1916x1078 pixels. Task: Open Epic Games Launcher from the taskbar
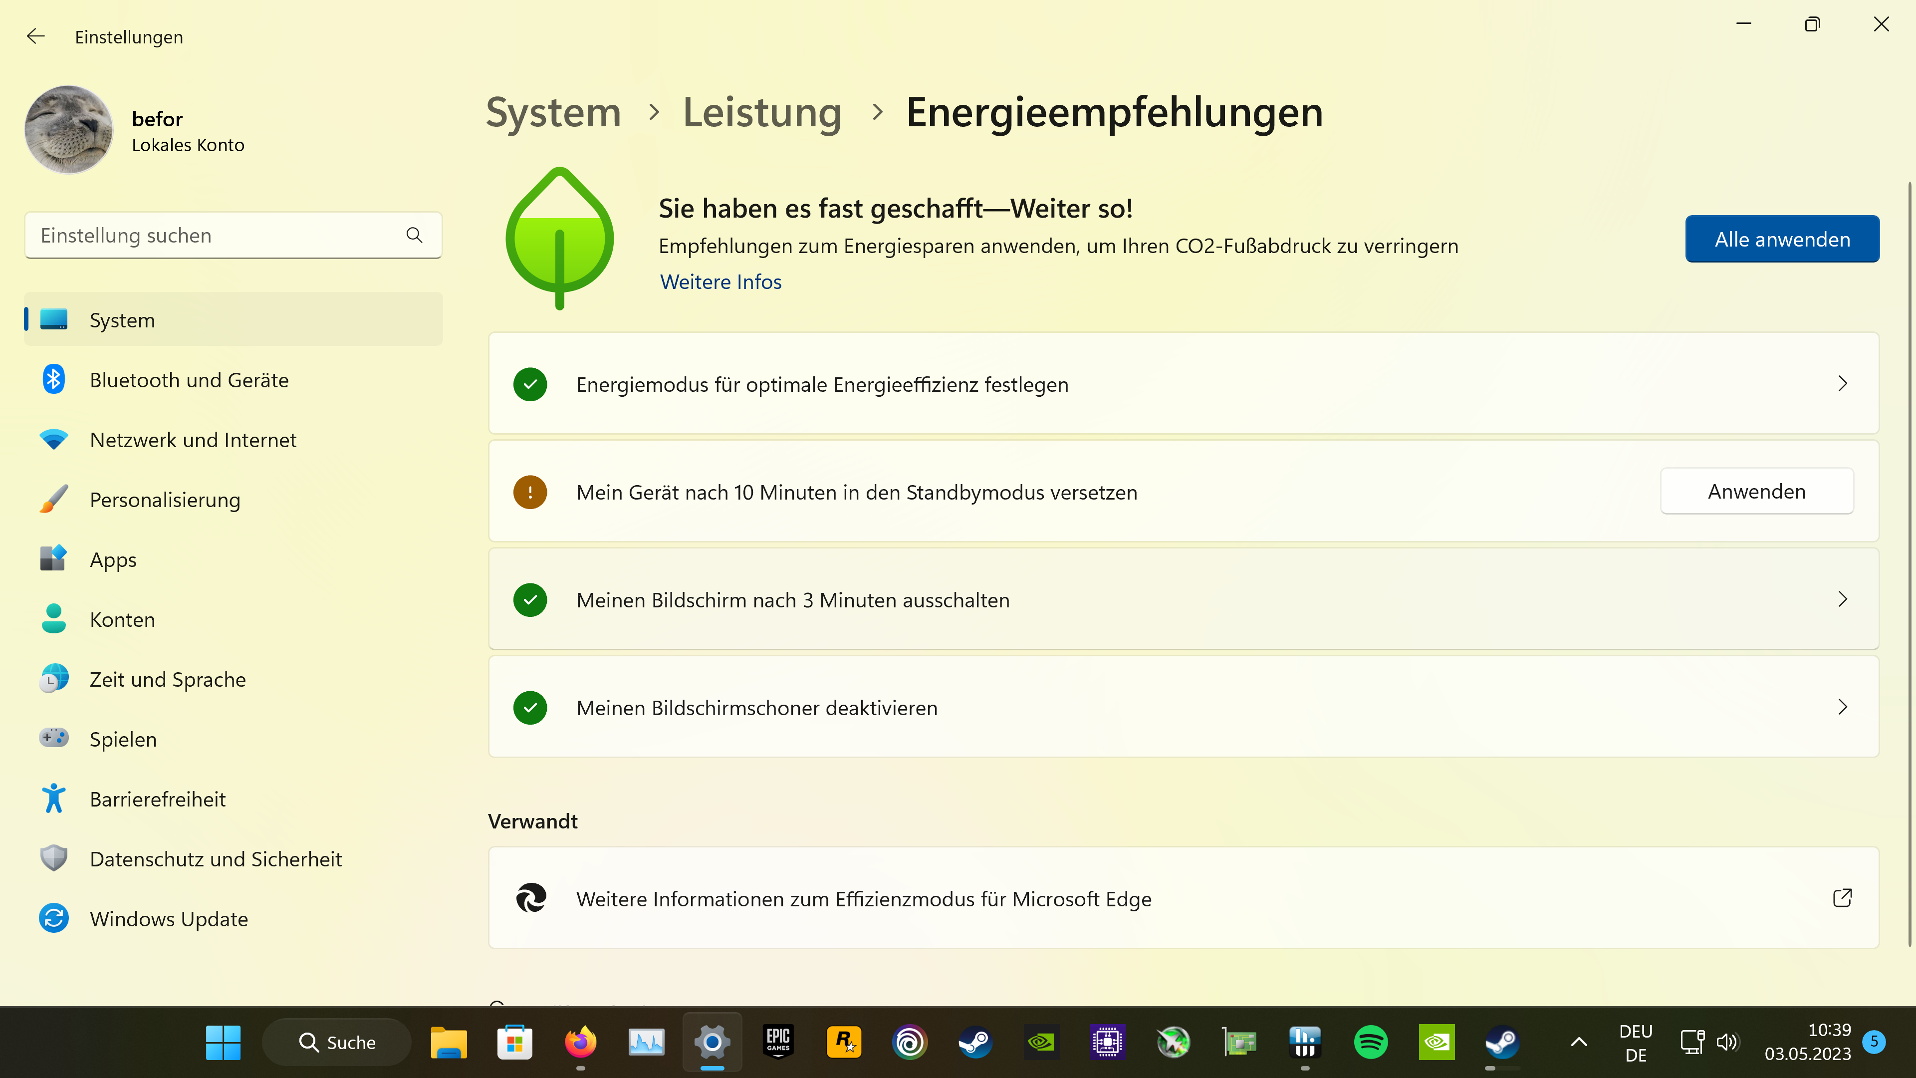778,1042
